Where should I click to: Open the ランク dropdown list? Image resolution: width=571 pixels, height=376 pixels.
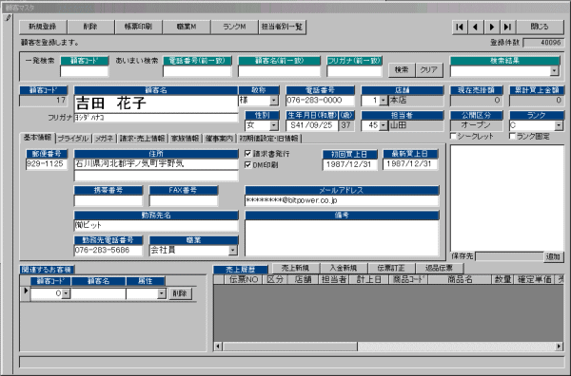(559, 125)
